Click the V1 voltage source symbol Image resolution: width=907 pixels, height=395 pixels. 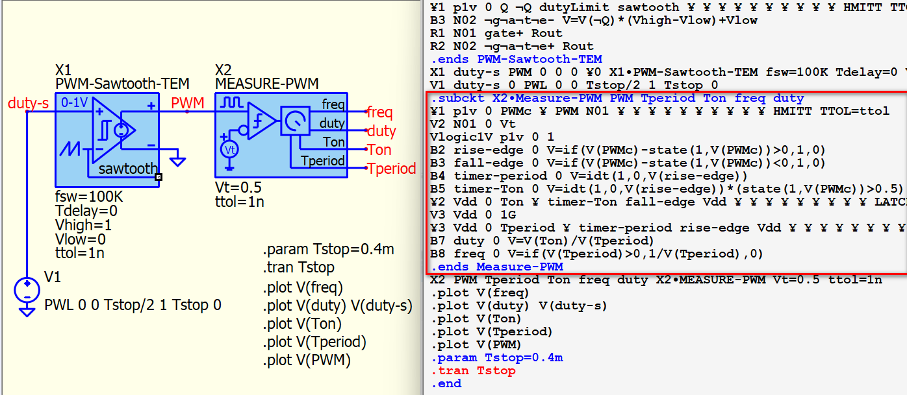pyautogui.click(x=27, y=289)
